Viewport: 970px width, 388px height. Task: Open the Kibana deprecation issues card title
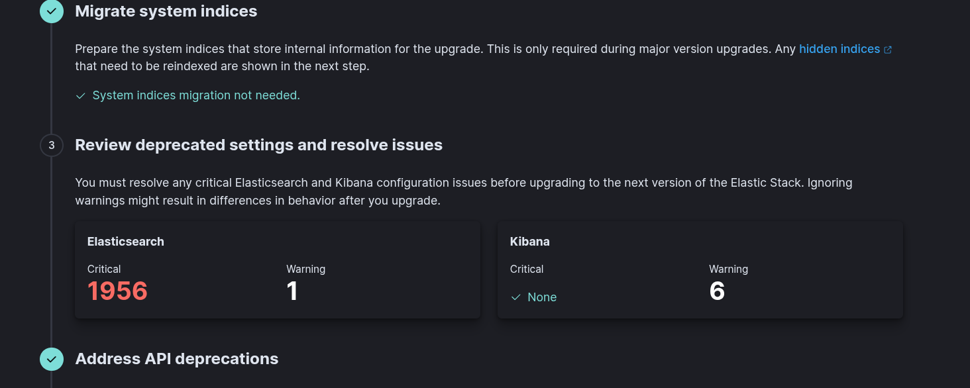click(530, 242)
